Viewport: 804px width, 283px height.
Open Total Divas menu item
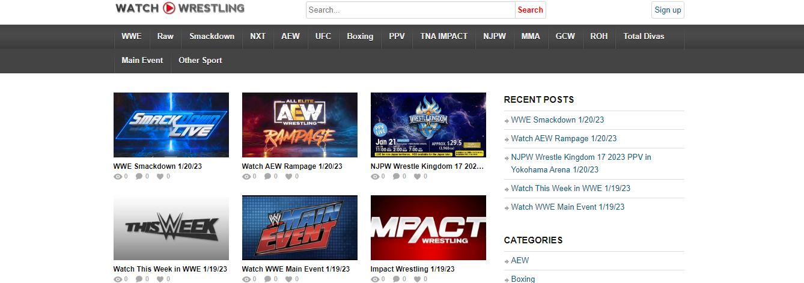coord(644,36)
